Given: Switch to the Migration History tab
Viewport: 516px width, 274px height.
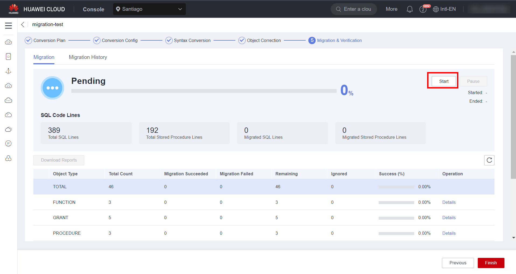Looking at the screenshot, I should point(88,57).
